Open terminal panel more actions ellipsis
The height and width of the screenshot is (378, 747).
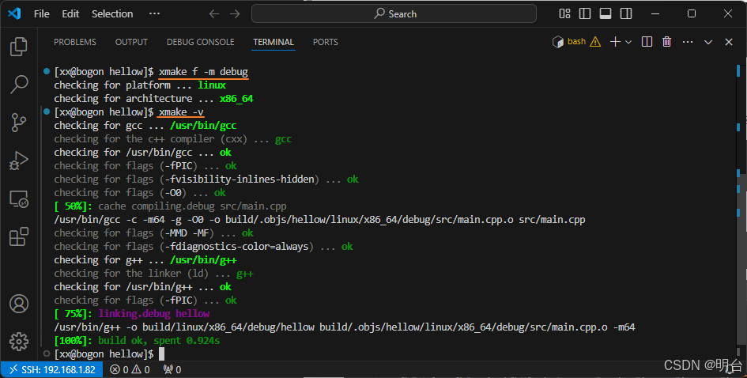pyautogui.click(x=688, y=42)
